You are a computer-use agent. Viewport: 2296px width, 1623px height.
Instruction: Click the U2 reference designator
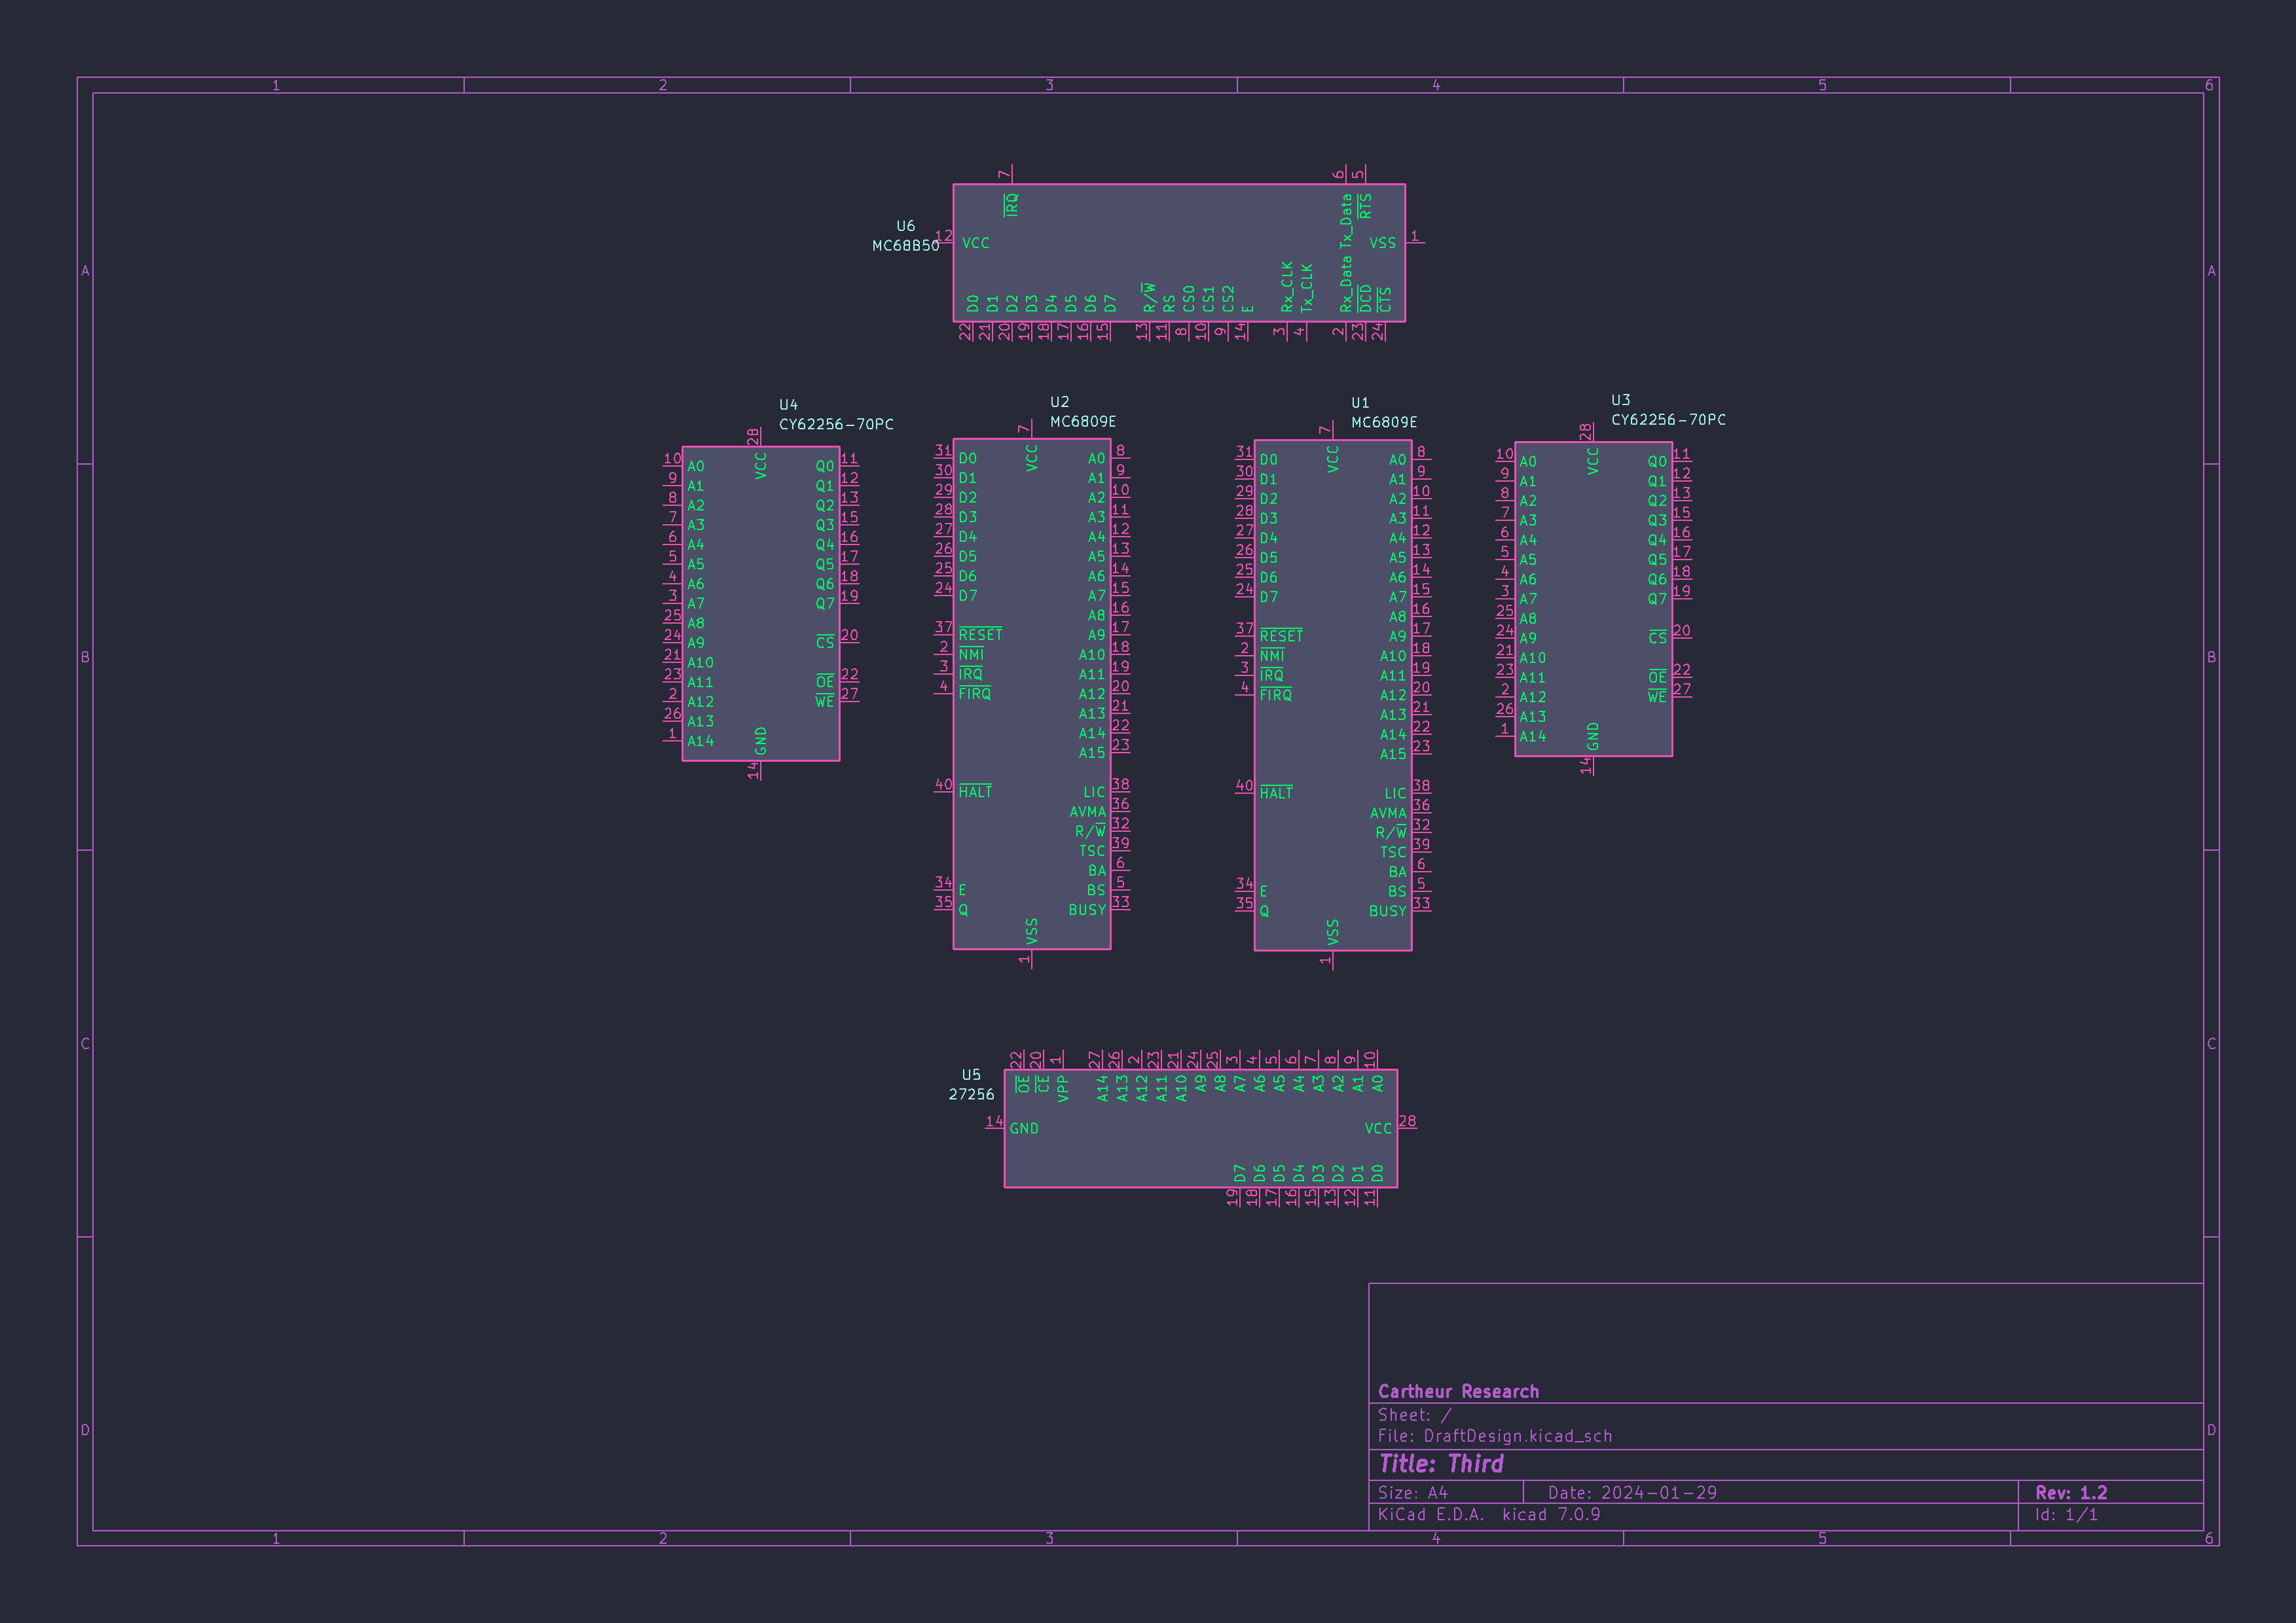(1059, 402)
